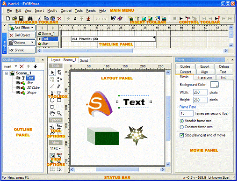
Task: Select the arrow Select tool in Toolbox
Action: point(52,73)
